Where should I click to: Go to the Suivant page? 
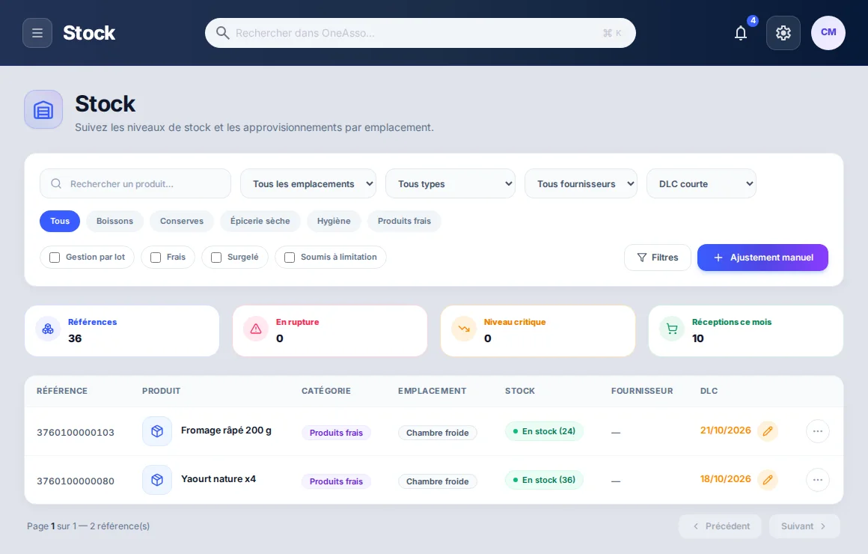[x=804, y=526]
